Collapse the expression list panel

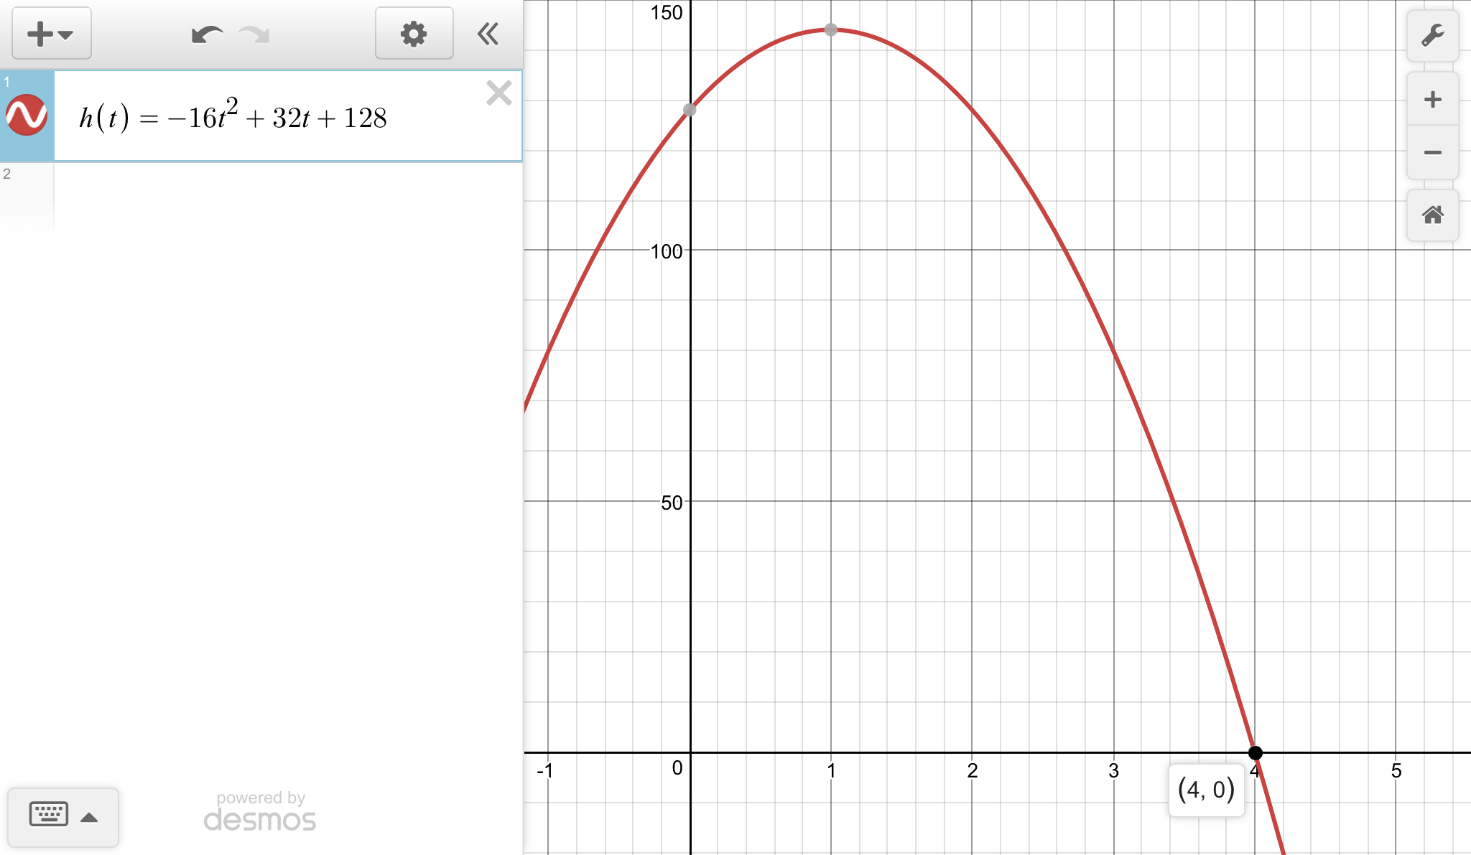pyautogui.click(x=488, y=34)
